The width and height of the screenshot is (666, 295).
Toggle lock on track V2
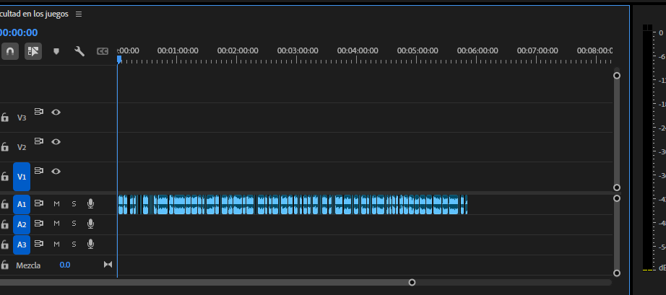coord(4,147)
